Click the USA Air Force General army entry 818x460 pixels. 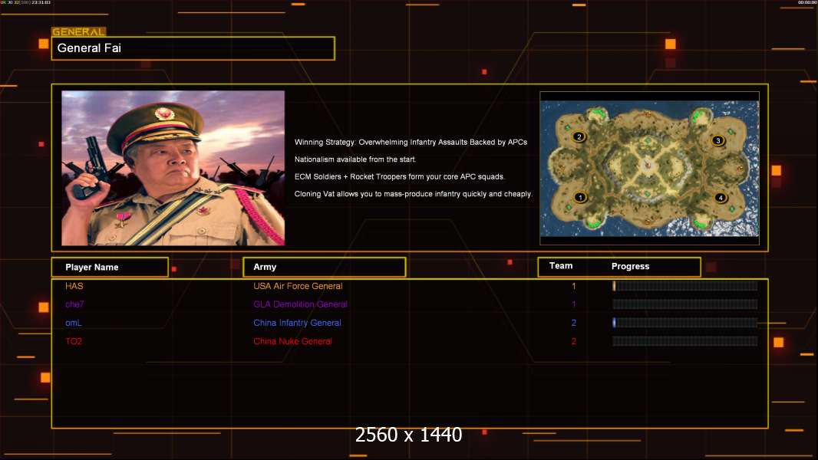pyautogui.click(x=298, y=286)
